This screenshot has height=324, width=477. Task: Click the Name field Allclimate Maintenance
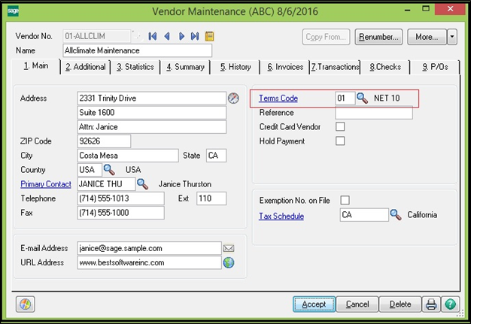(x=138, y=50)
